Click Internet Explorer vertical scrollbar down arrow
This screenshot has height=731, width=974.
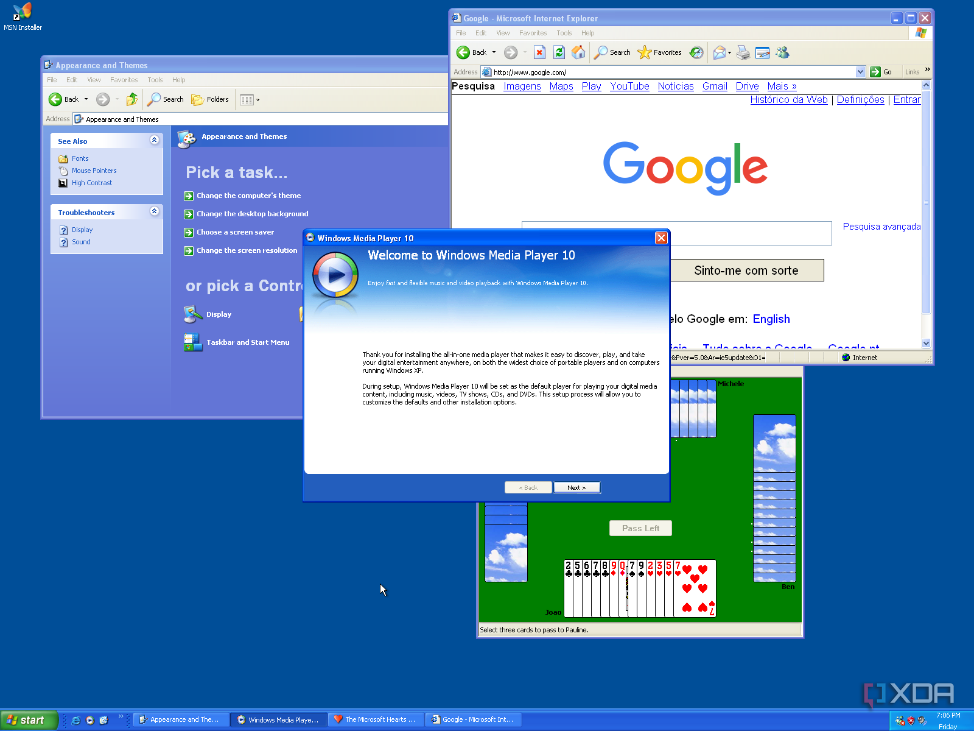927,344
